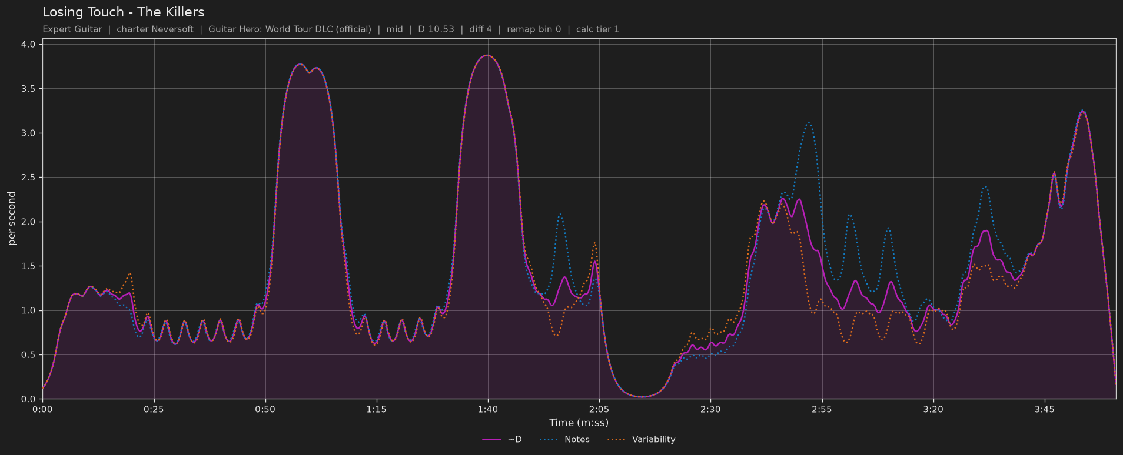Click 'Guitar Hero: World Tour DLC (official)' text

[290, 29]
